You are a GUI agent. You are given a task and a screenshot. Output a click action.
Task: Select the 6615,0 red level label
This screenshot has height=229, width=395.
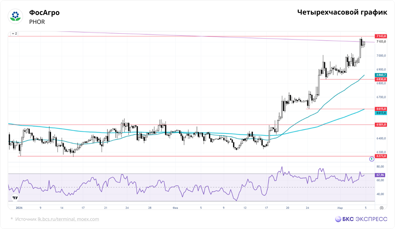coord(381,109)
